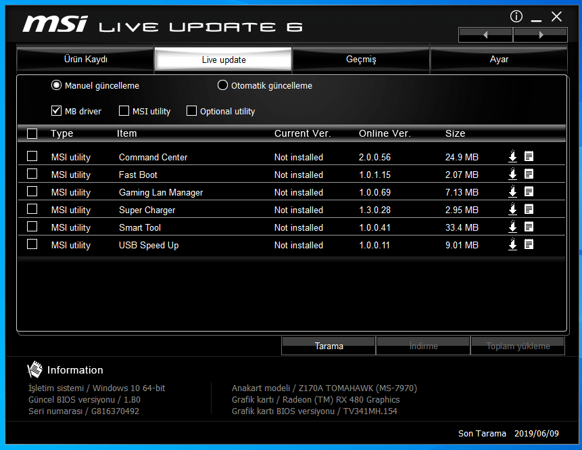Close the Live Update 6 window
This screenshot has height=450, width=582.
click(556, 16)
